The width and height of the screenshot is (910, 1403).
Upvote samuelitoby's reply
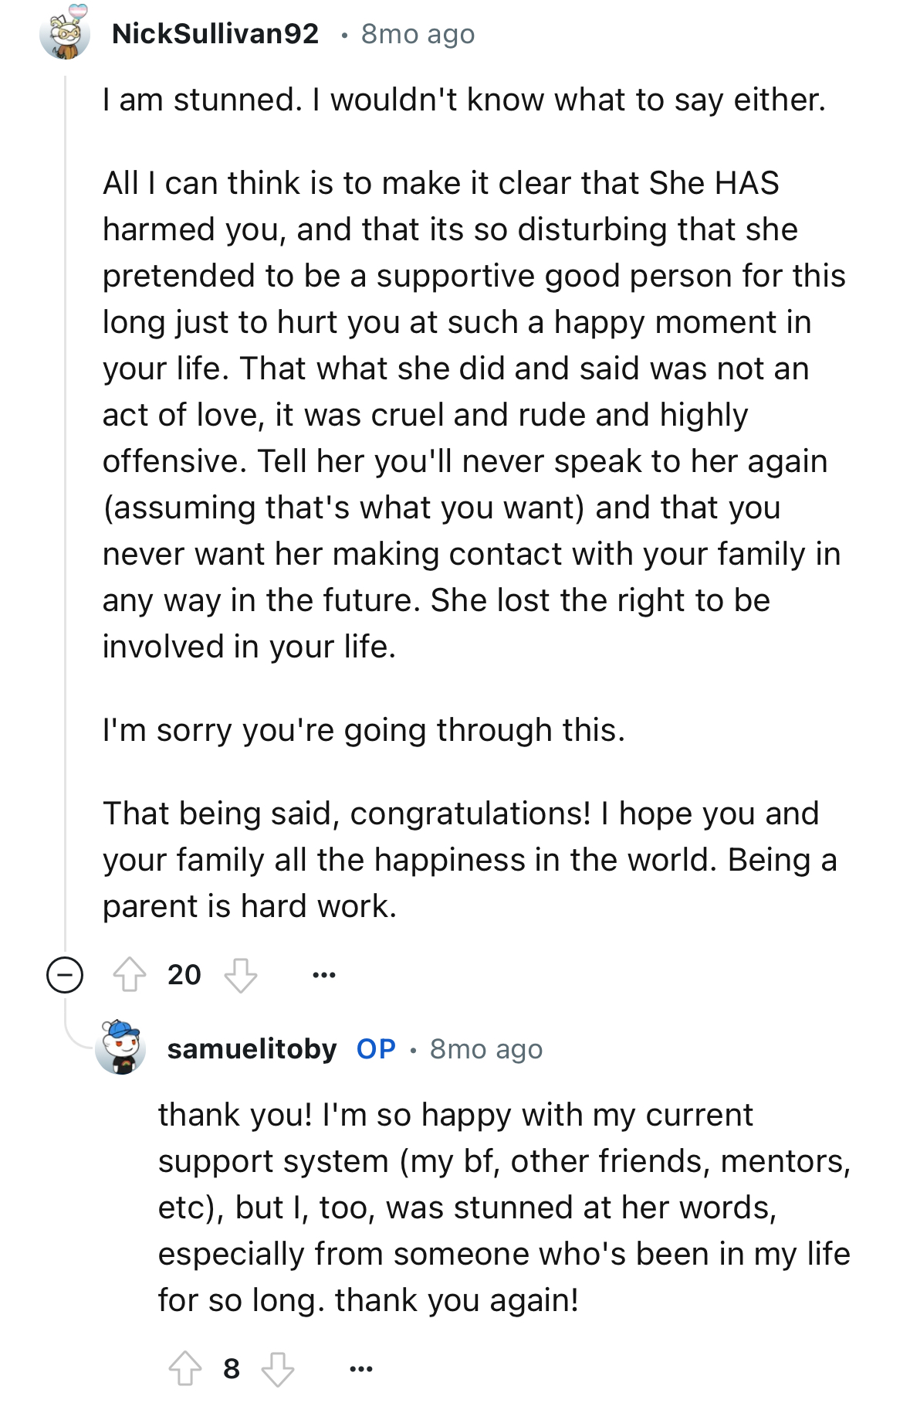point(185,1368)
